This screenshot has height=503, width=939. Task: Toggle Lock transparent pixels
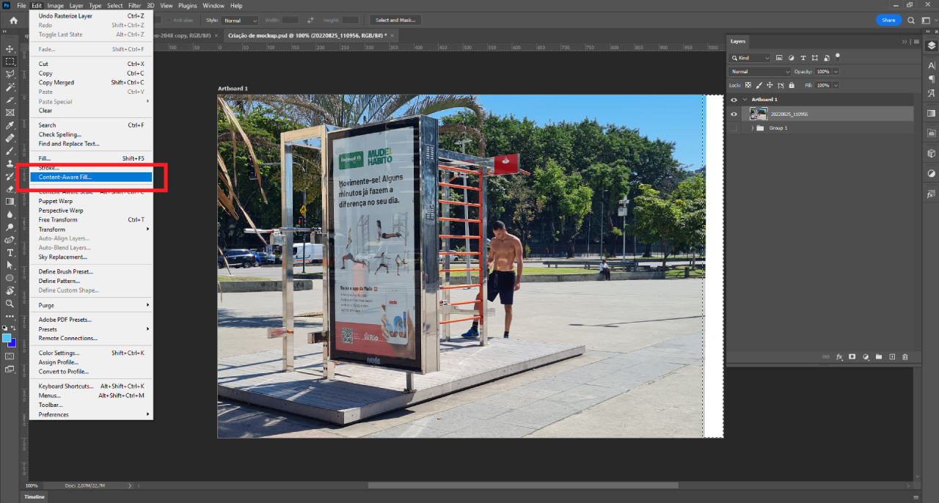[x=750, y=86]
